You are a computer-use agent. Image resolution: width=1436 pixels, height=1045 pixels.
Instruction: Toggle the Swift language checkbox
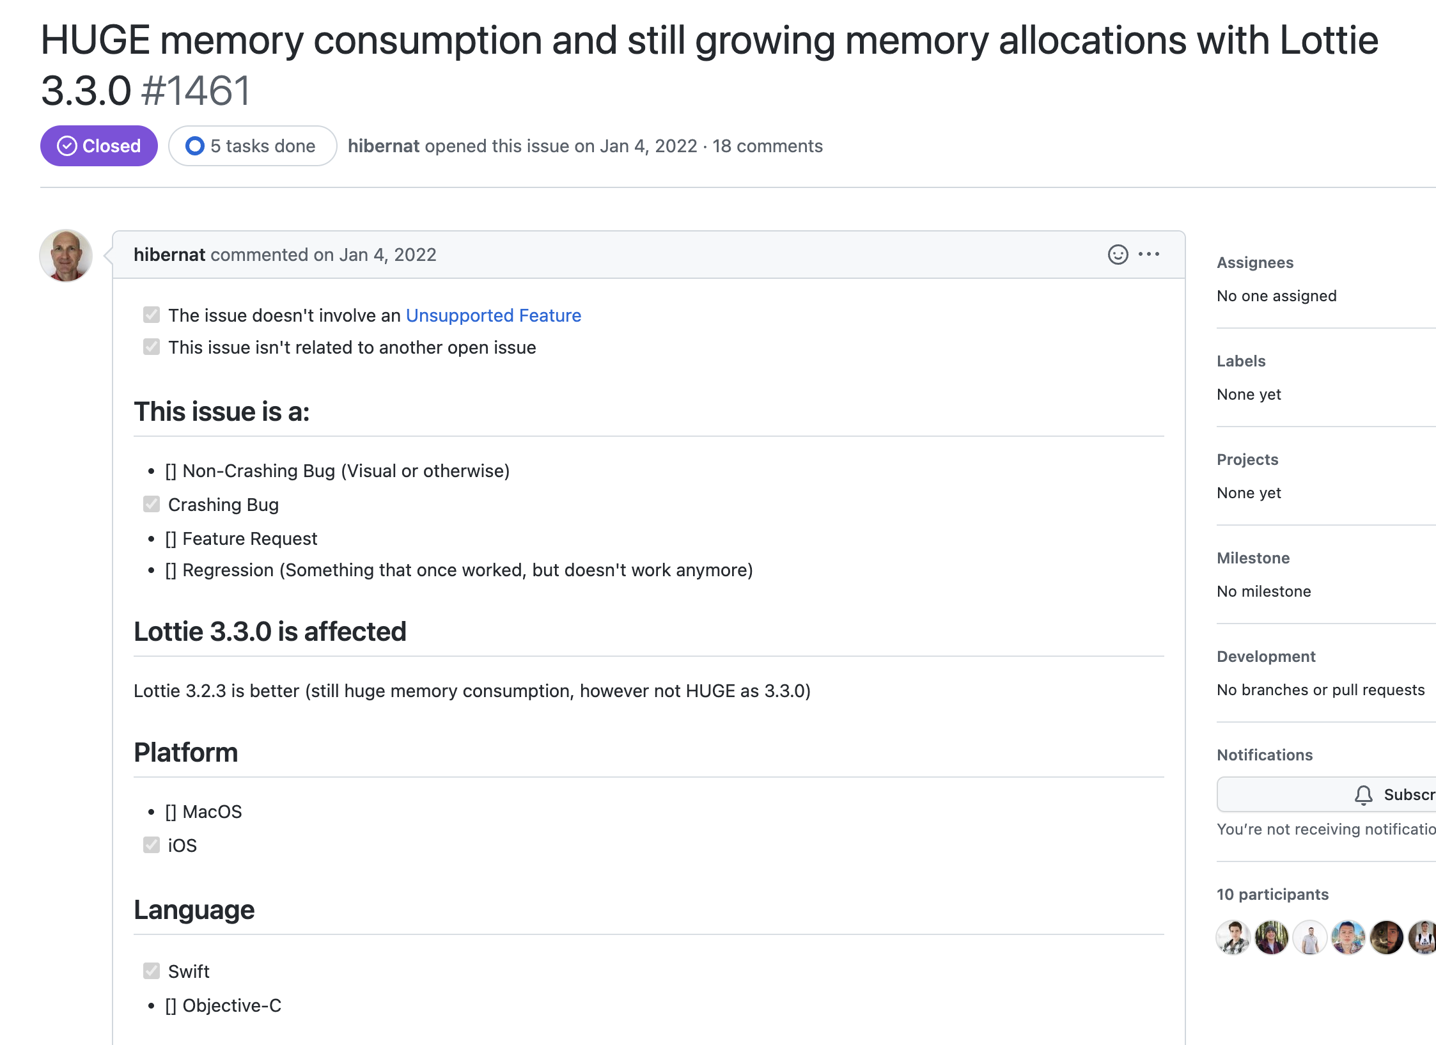coord(152,971)
